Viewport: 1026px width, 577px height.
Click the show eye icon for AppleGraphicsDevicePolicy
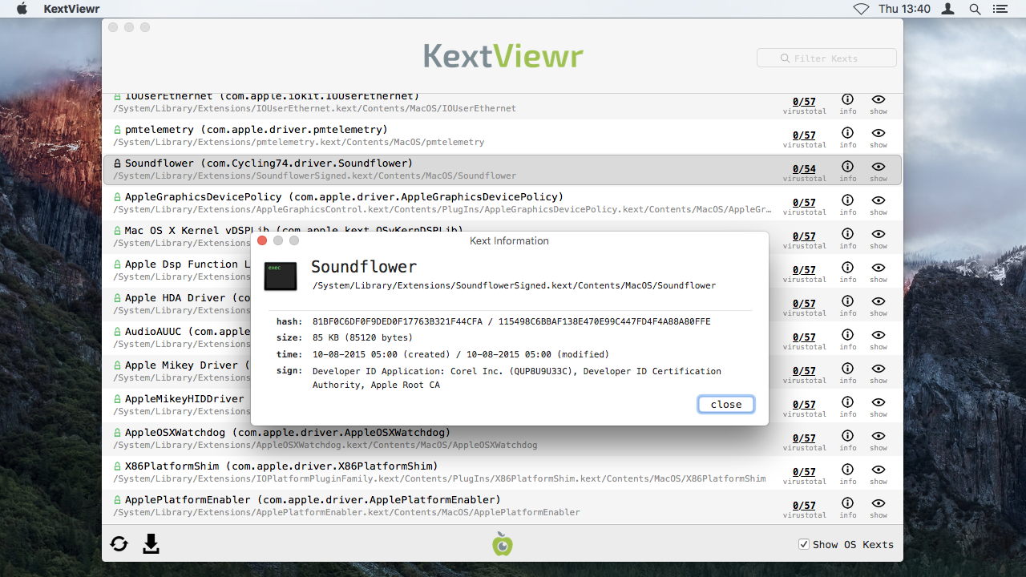879,201
